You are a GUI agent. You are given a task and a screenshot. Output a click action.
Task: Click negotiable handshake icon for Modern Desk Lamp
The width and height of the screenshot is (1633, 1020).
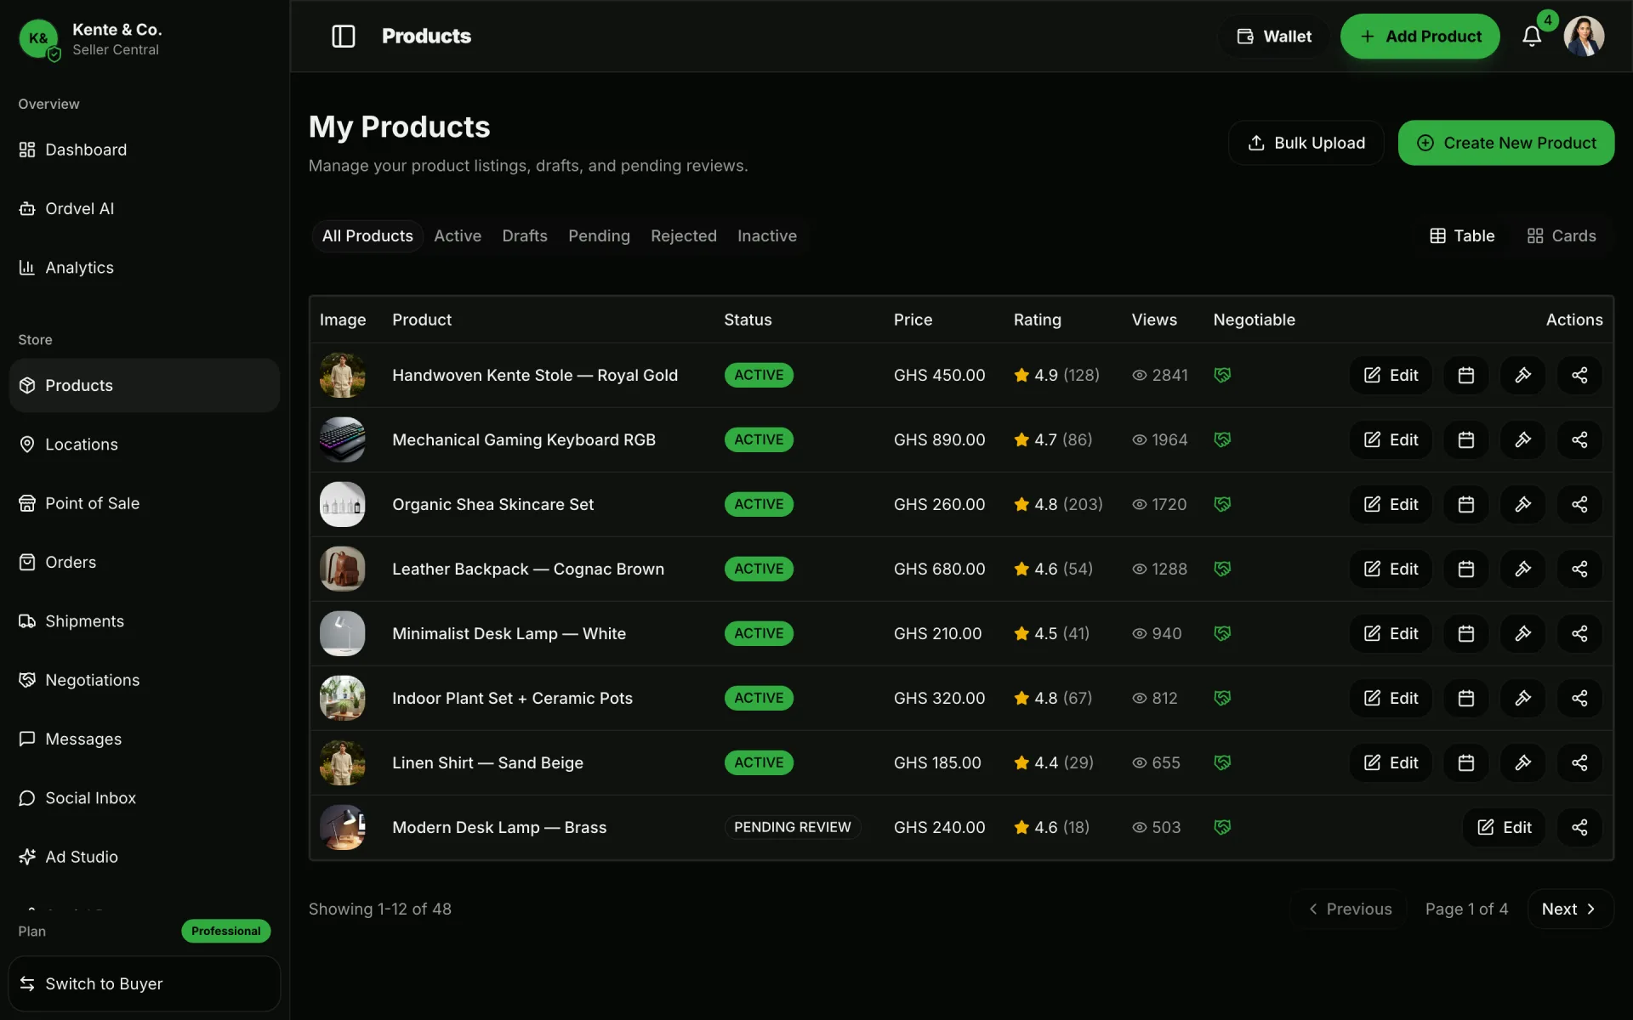[x=1222, y=827]
